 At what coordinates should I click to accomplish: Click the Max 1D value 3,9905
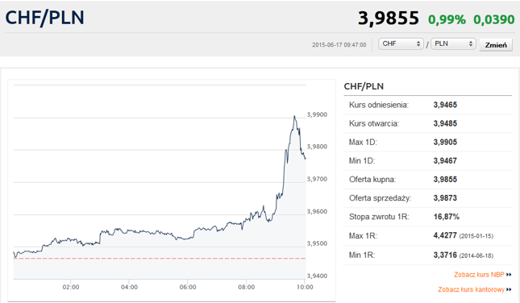point(445,142)
